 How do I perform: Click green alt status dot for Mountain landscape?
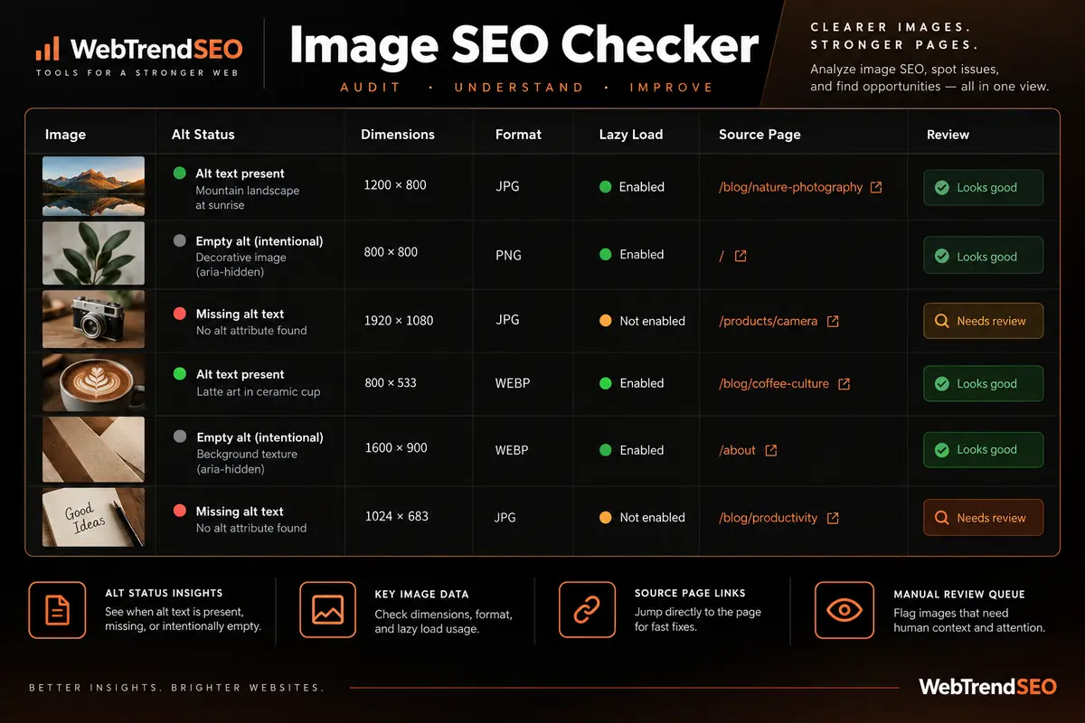(180, 173)
